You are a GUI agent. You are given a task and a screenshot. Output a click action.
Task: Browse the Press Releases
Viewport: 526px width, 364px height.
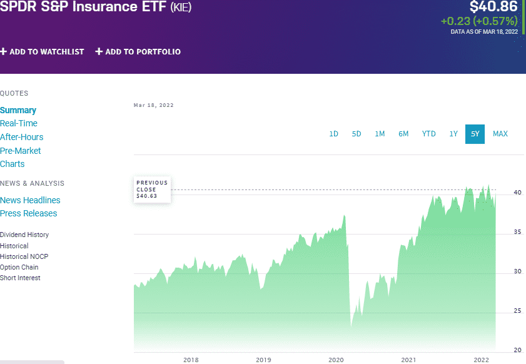(x=29, y=213)
